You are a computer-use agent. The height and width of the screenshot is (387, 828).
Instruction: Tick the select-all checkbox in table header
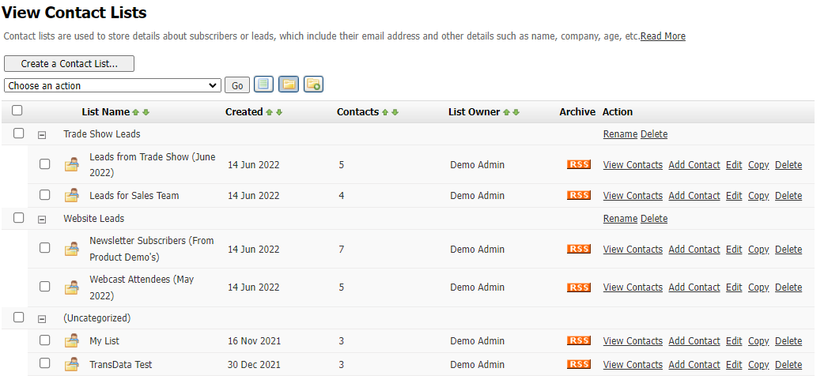point(17,111)
